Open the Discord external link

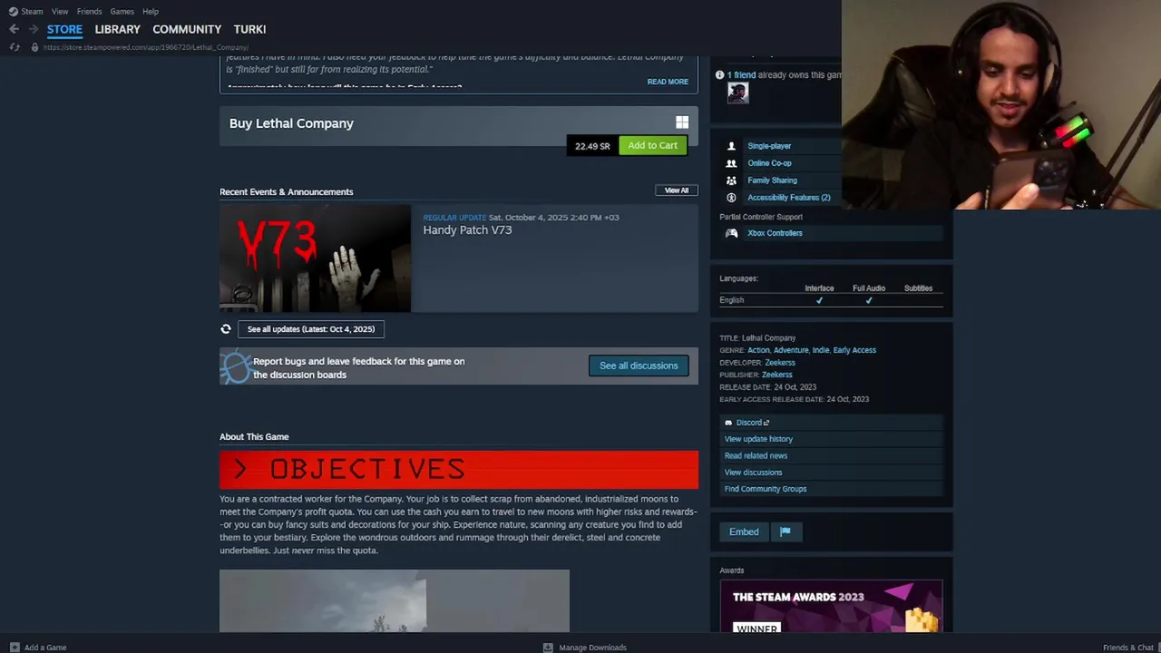pyautogui.click(x=752, y=423)
